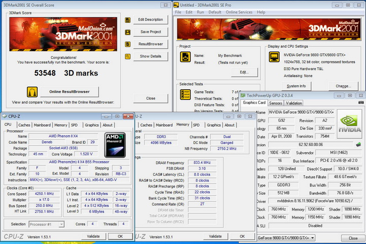The image size is (366, 244).
Task: Click the Change... display settings button
Action: pyautogui.click(x=343, y=86)
